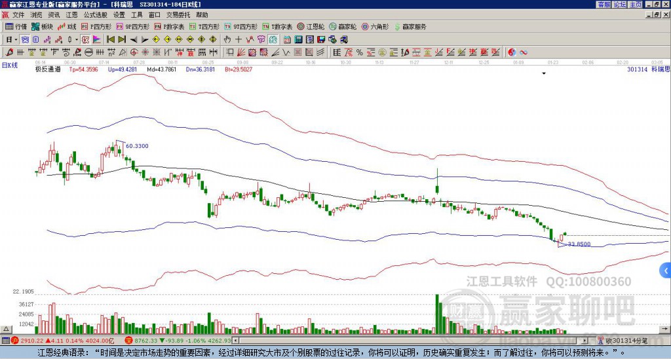Viewport: 671px width, 359px height.
Task: Click the 日K线 label
Action: click(9, 66)
